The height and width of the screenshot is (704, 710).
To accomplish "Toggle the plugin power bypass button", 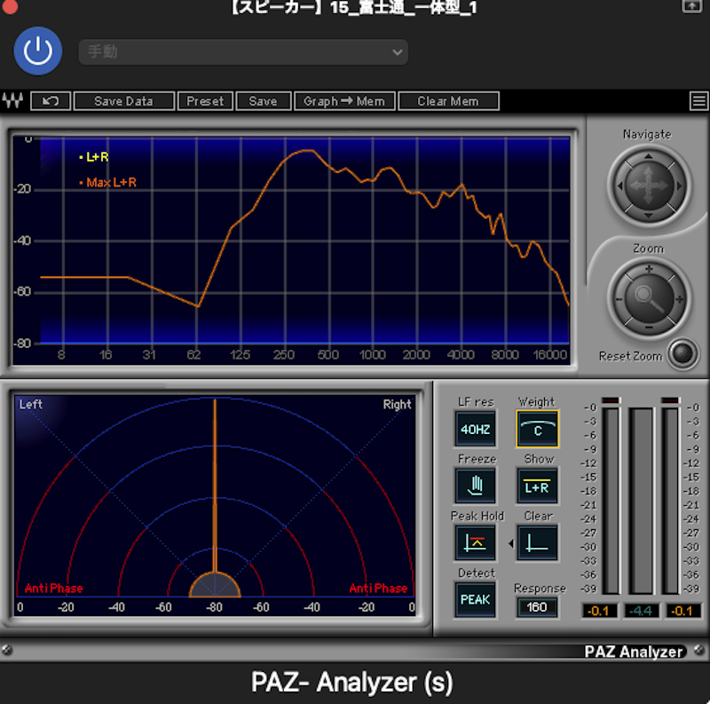I will pyautogui.click(x=38, y=51).
